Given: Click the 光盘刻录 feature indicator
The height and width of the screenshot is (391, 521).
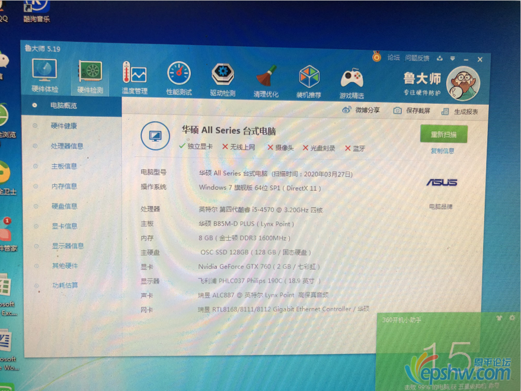Looking at the screenshot, I should coord(319,148).
